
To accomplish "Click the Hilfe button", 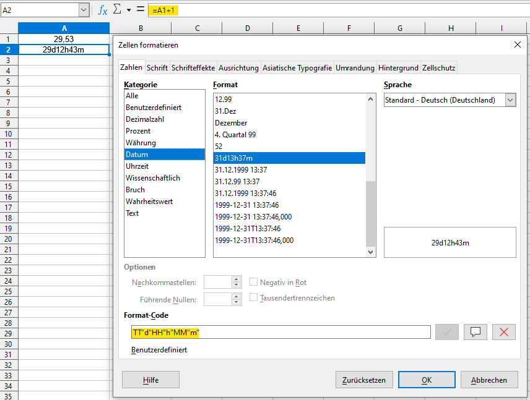I will 150,380.
